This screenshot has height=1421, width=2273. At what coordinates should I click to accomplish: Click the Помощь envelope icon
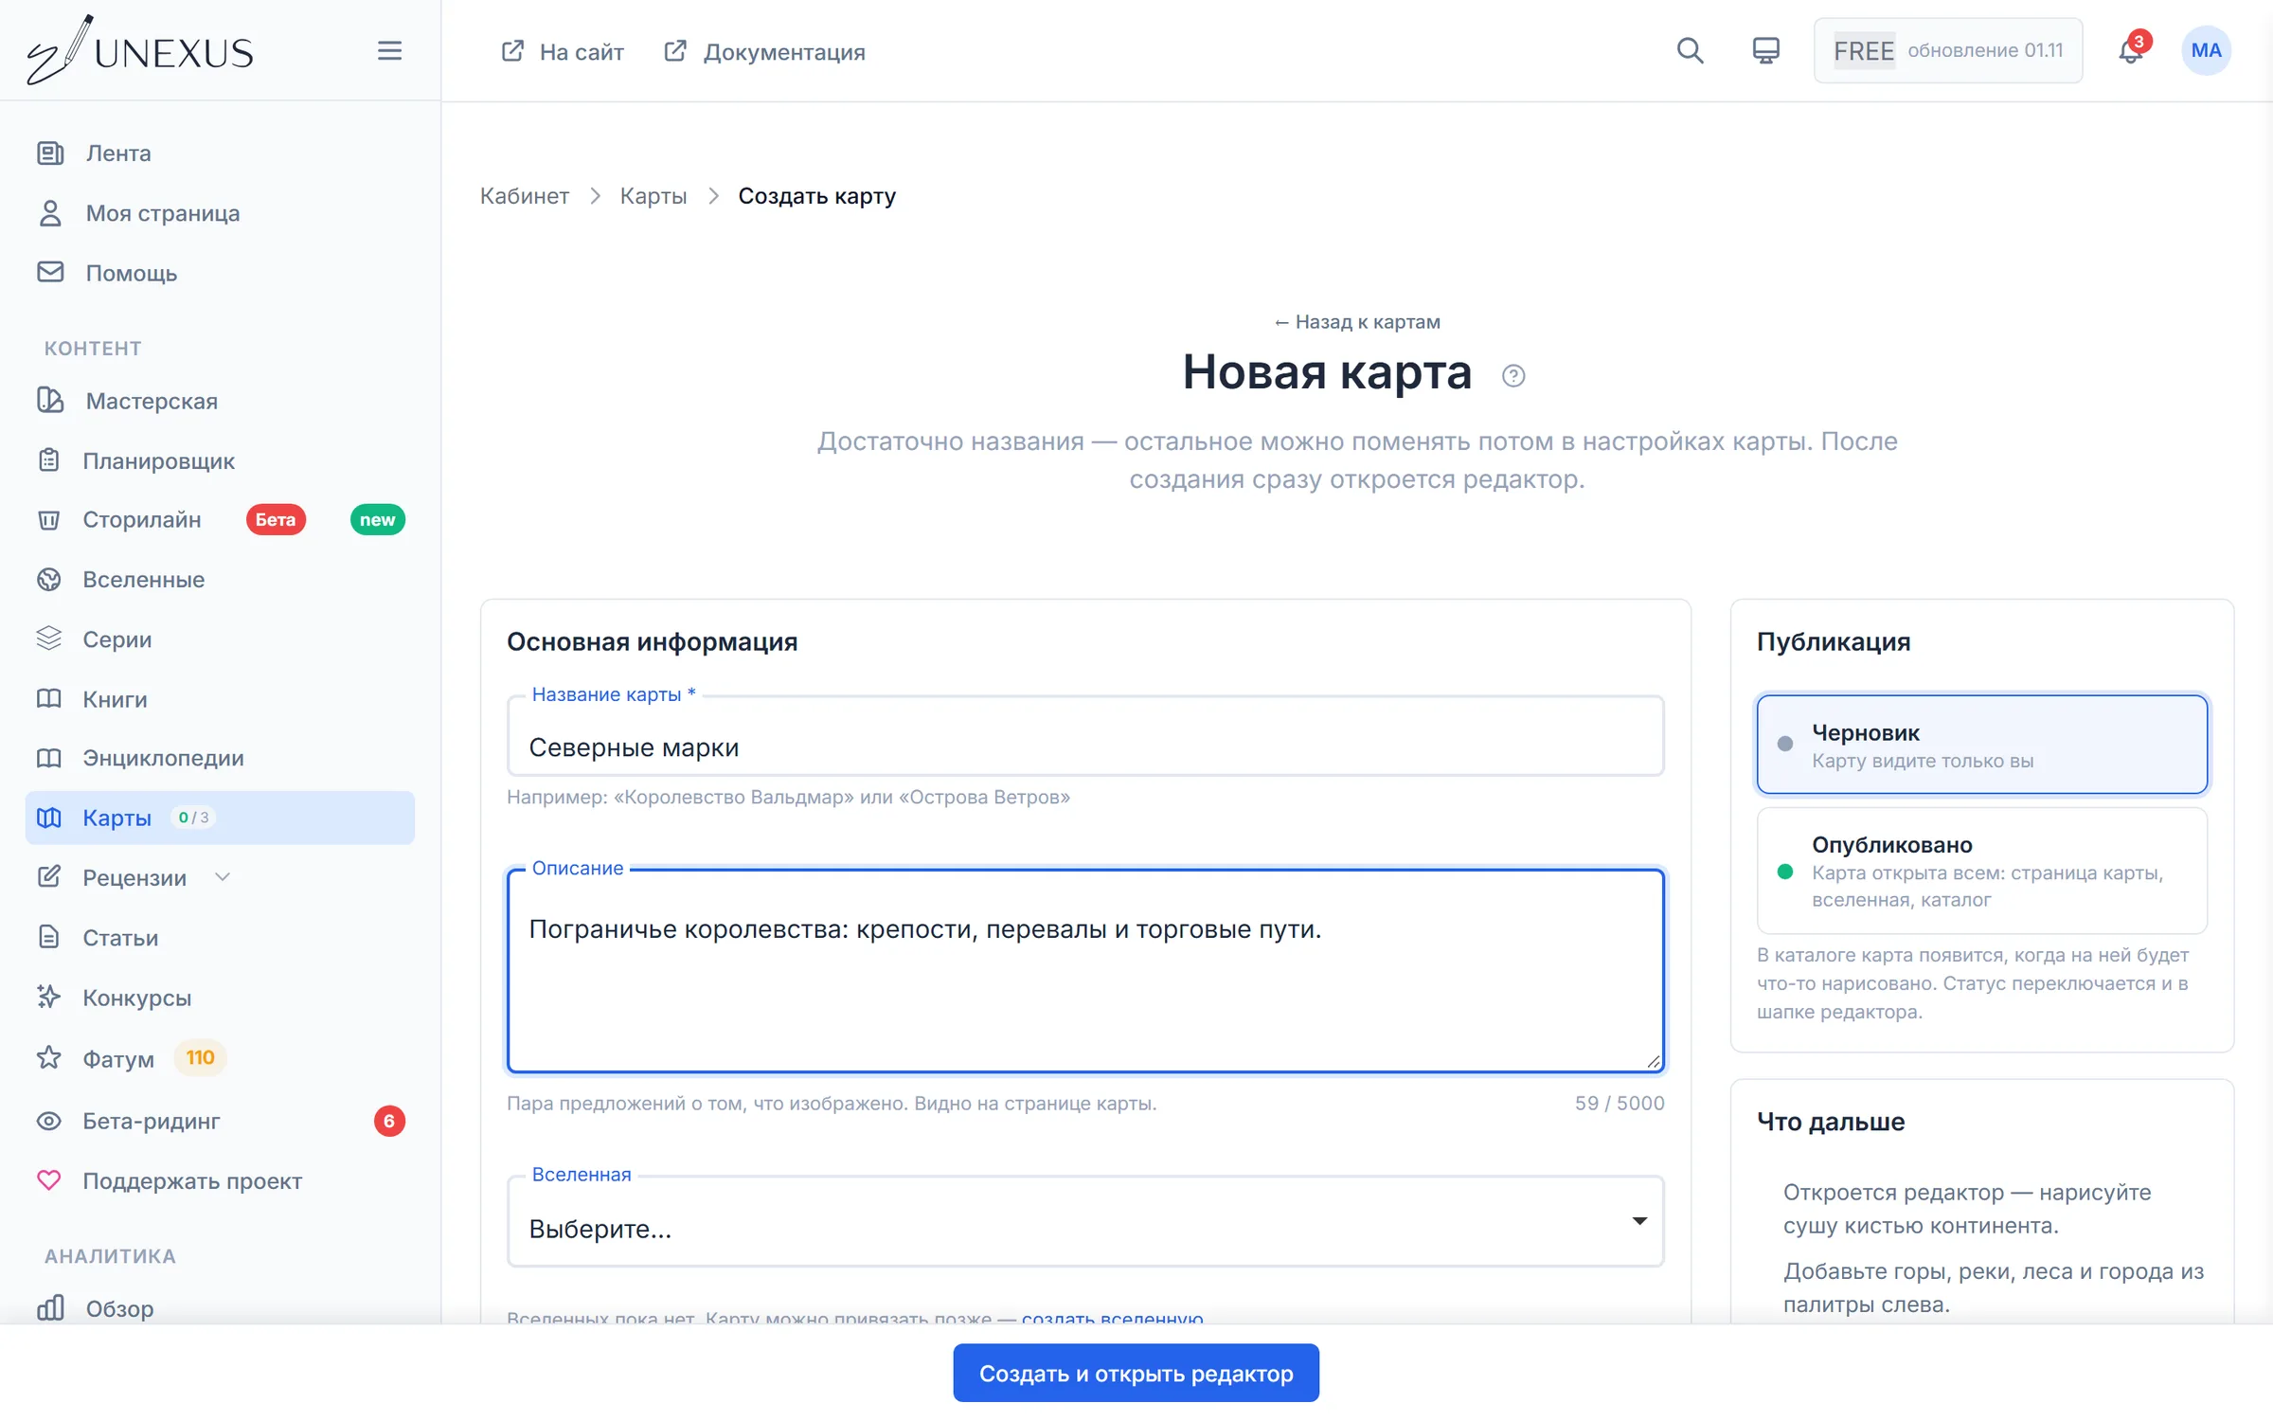(x=50, y=273)
